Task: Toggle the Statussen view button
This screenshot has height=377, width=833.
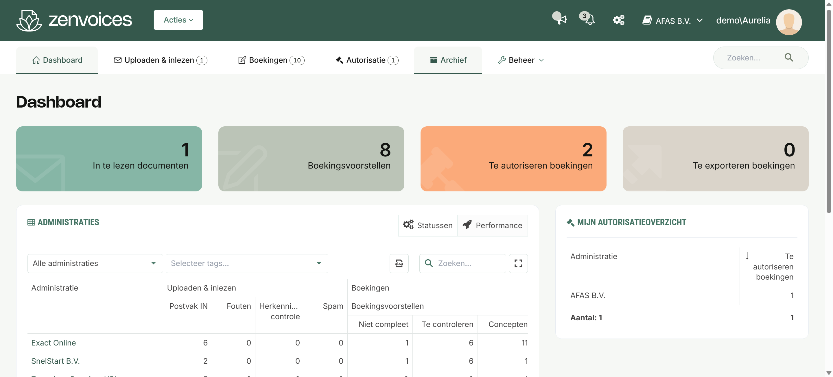Action: pos(427,225)
